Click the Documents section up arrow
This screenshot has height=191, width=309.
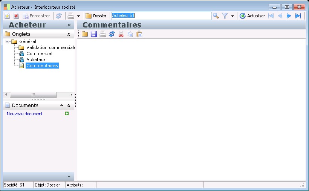pyautogui.click(x=62, y=105)
